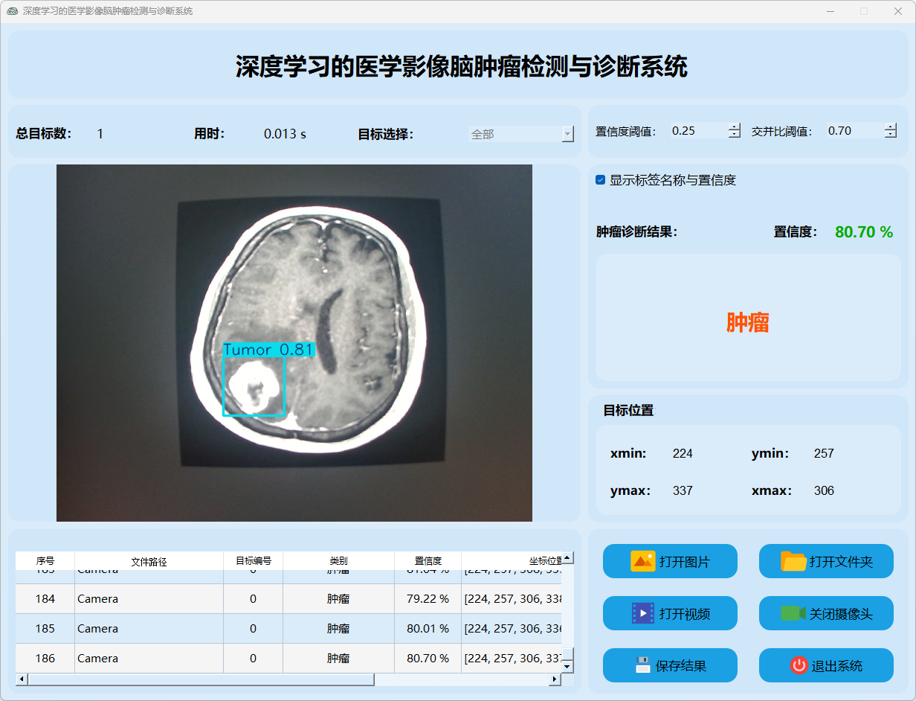This screenshot has width=916, height=701.
Task: Click 交并比阈值 input field showing 0.70
Action: [x=855, y=130]
